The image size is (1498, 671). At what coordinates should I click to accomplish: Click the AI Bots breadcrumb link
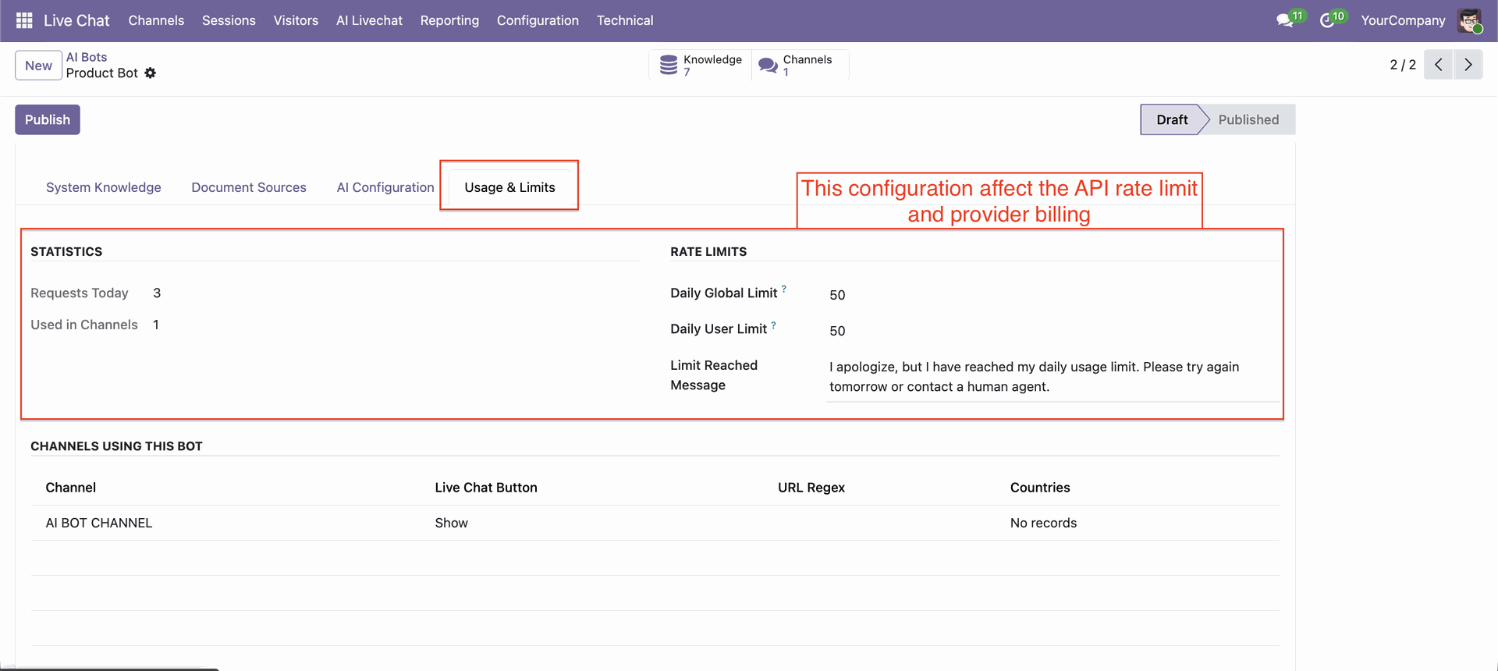(87, 57)
